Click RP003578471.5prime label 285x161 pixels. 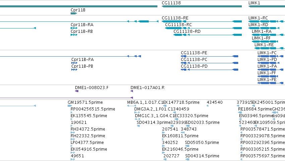point(263,129)
